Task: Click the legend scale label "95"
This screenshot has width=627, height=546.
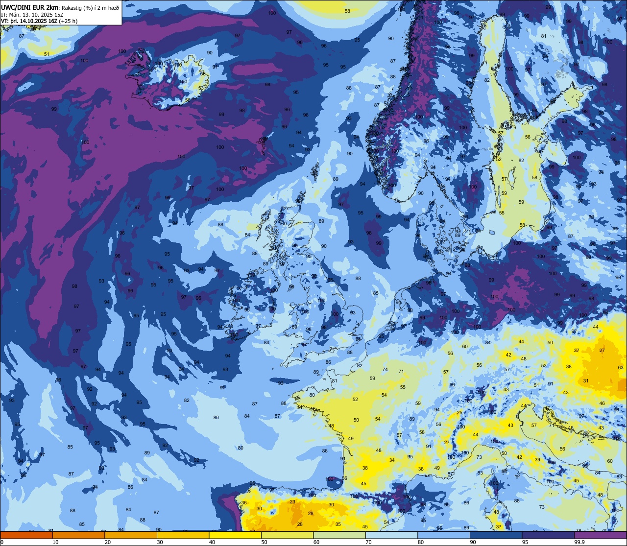Action: (525, 542)
